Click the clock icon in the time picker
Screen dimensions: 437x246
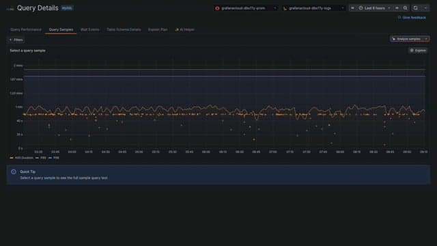(x=361, y=8)
